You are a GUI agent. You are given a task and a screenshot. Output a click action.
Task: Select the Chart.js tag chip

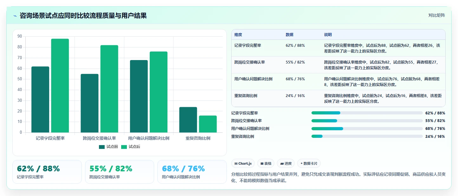pyautogui.click(x=243, y=163)
